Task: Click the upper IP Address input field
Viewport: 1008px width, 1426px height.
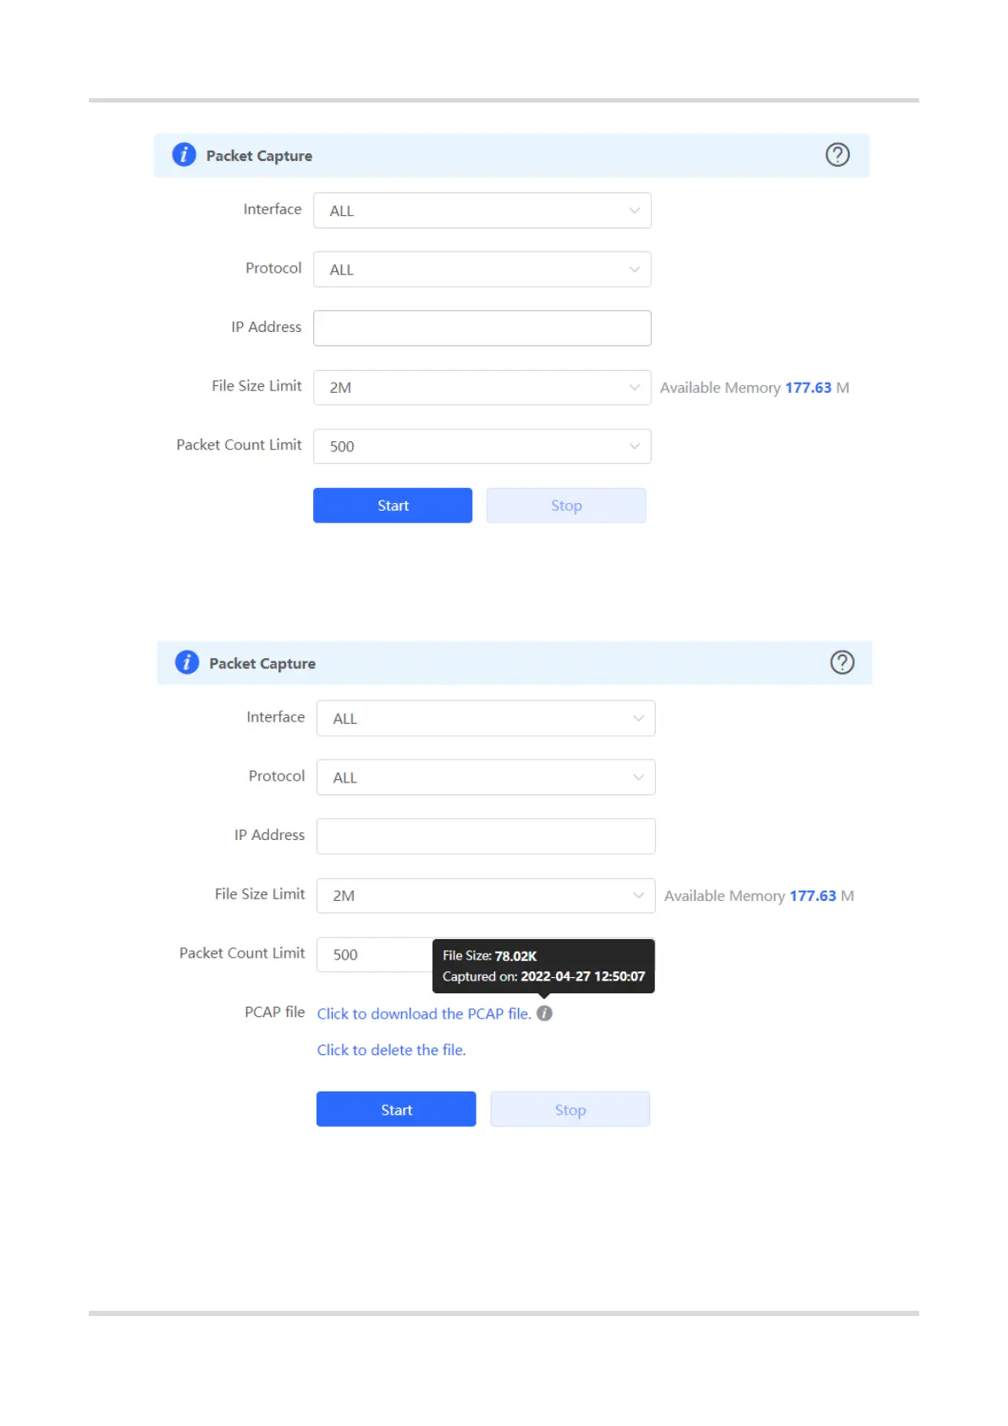Action: pos(482,329)
